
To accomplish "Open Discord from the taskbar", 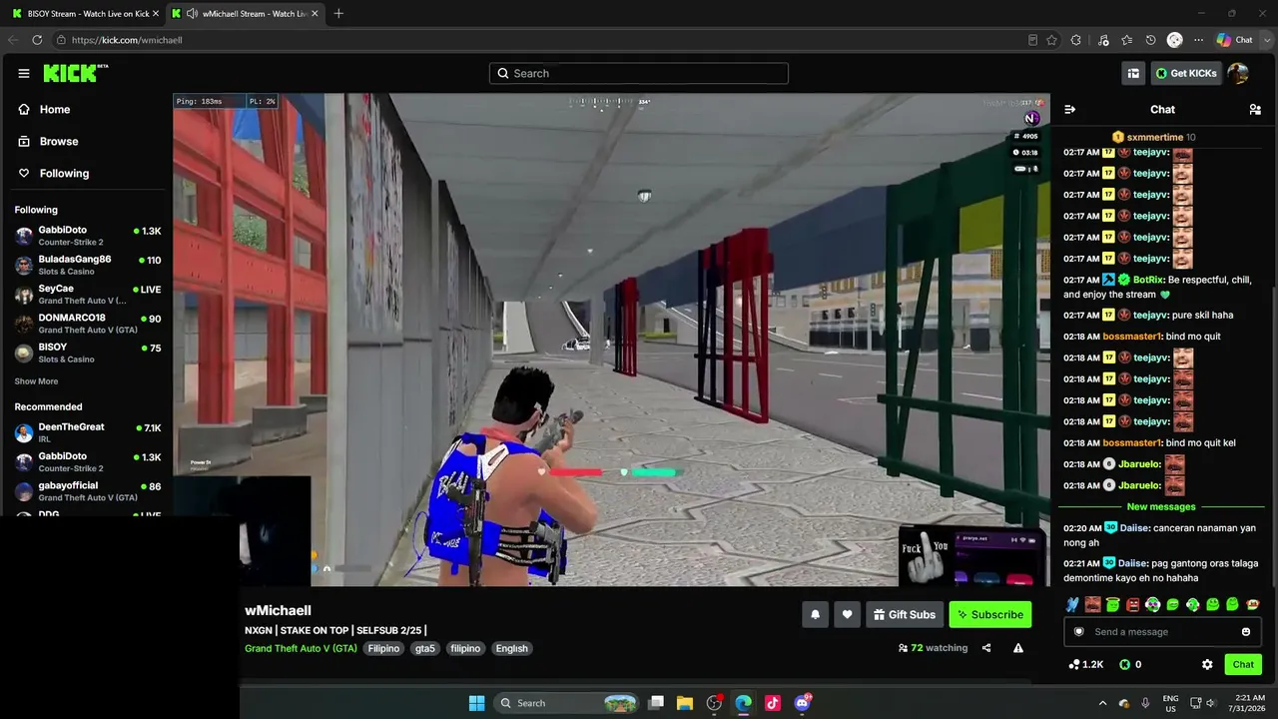I will (803, 703).
